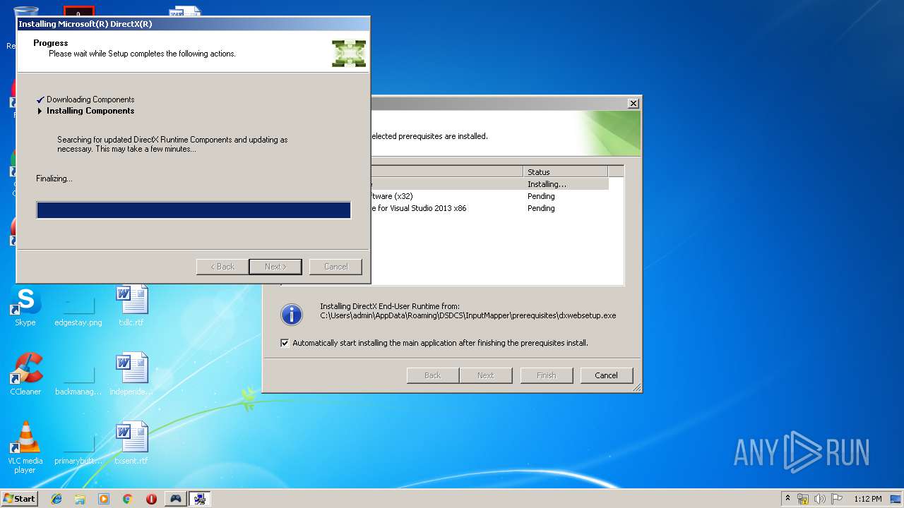This screenshot has height=508, width=904.
Task: Switch to the installer taskbar button
Action: click(201, 499)
